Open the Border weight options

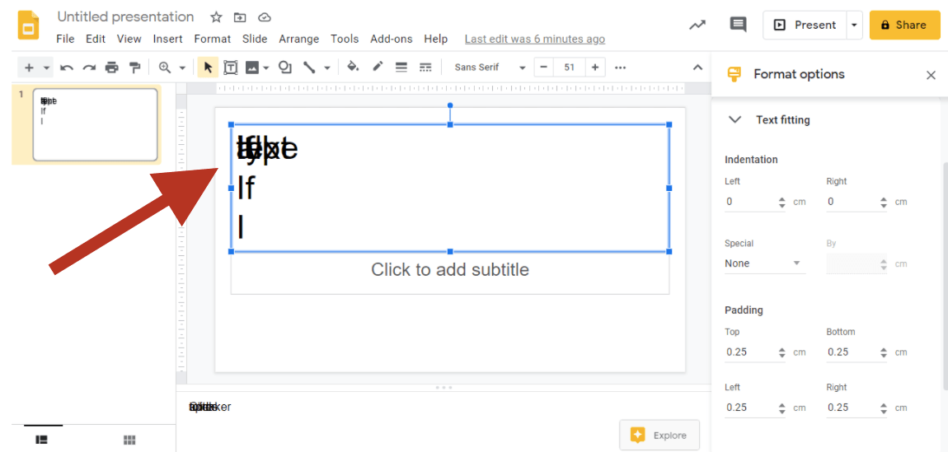[x=401, y=68]
